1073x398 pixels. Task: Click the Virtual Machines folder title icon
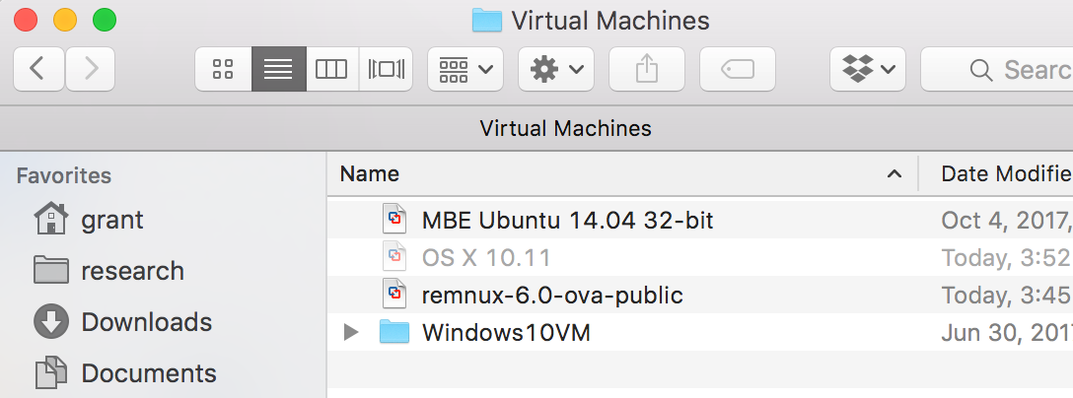point(487,21)
